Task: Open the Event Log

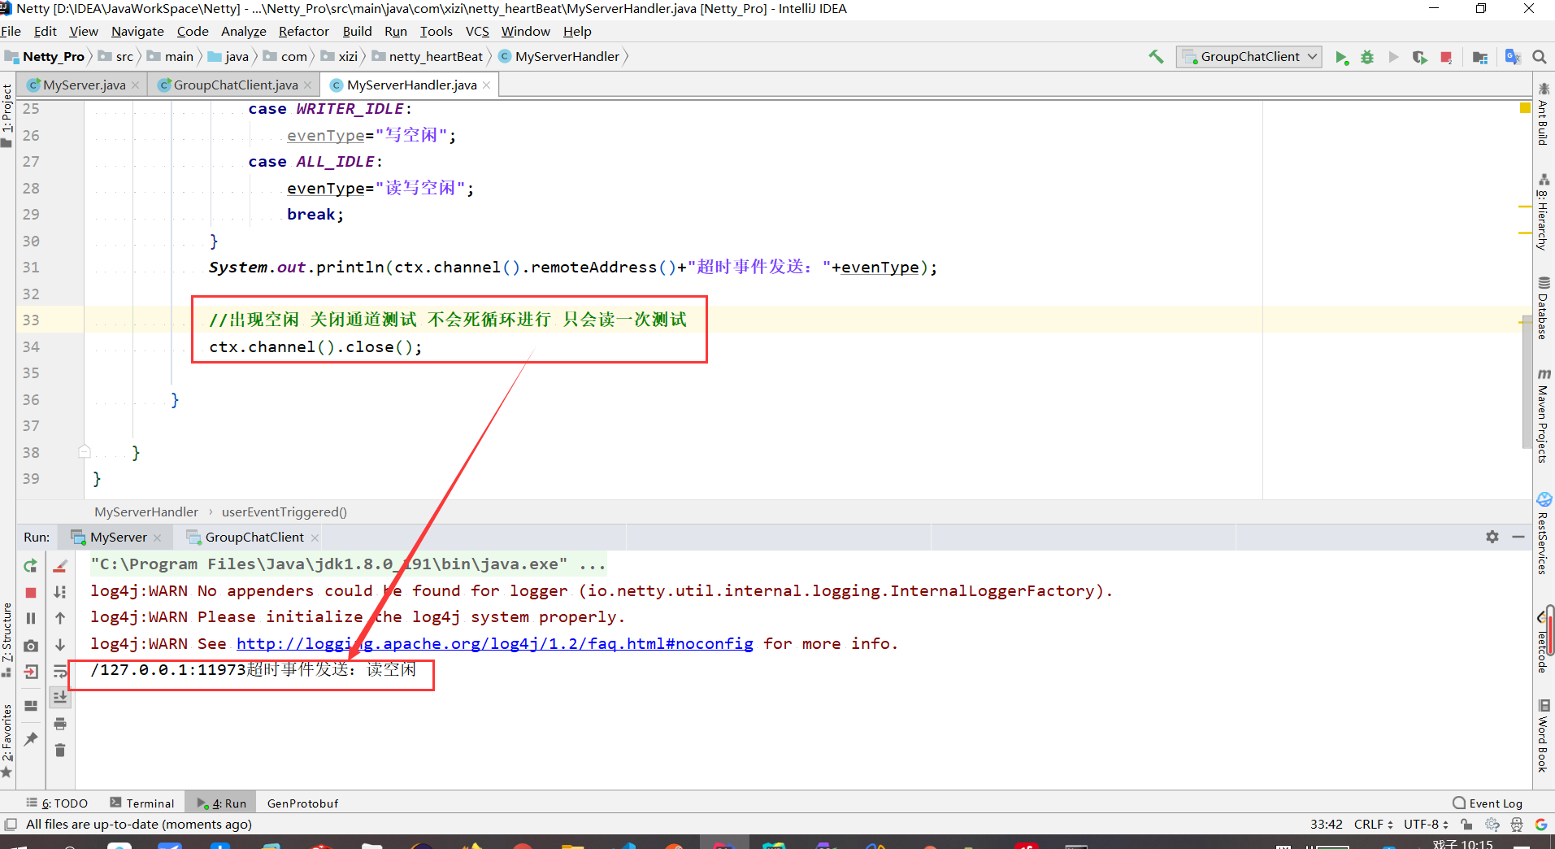Action: click(1488, 803)
